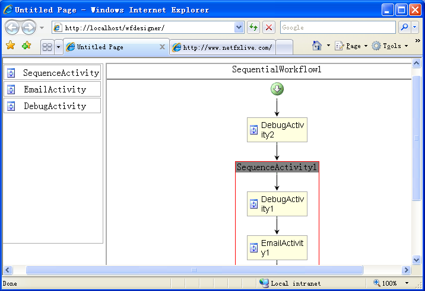Click the SequentialWorkflow1 title
The image size is (425, 291).
[x=277, y=69]
